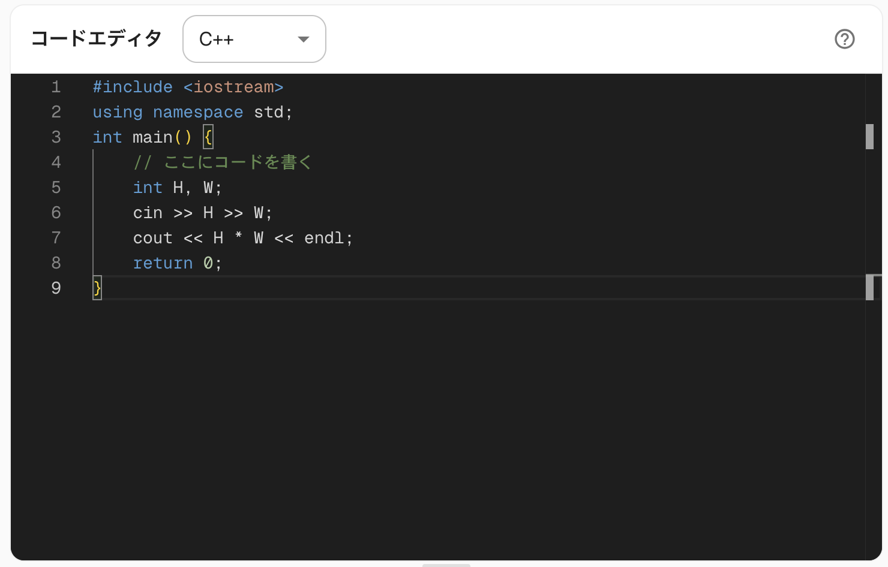Screen dimensions: 888x567
Task: Open the C++ language dropdown
Action: 254,39
